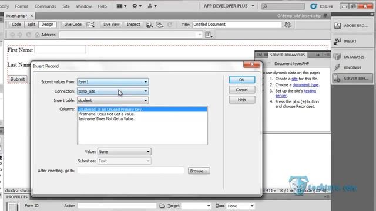The height and width of the screenshot is (211, 376).
Task: Open the App Developer Plus workspace switcher
Action: [x=229, y=6]
